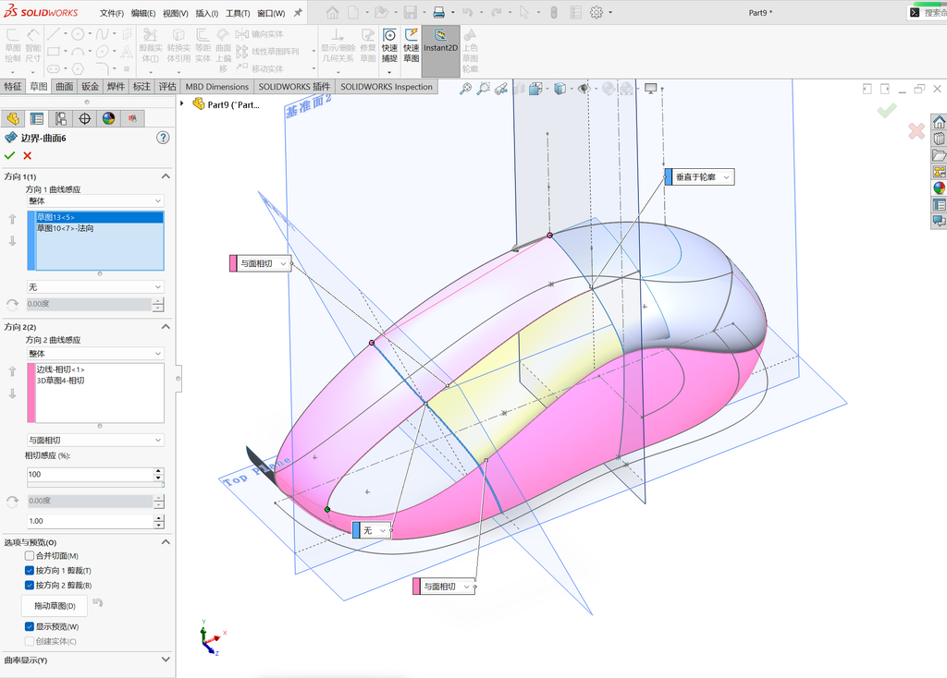The image size is (947, 678).
Task: Click the Previous View icon
Action: pyautogui.click(x=500, y=89)
